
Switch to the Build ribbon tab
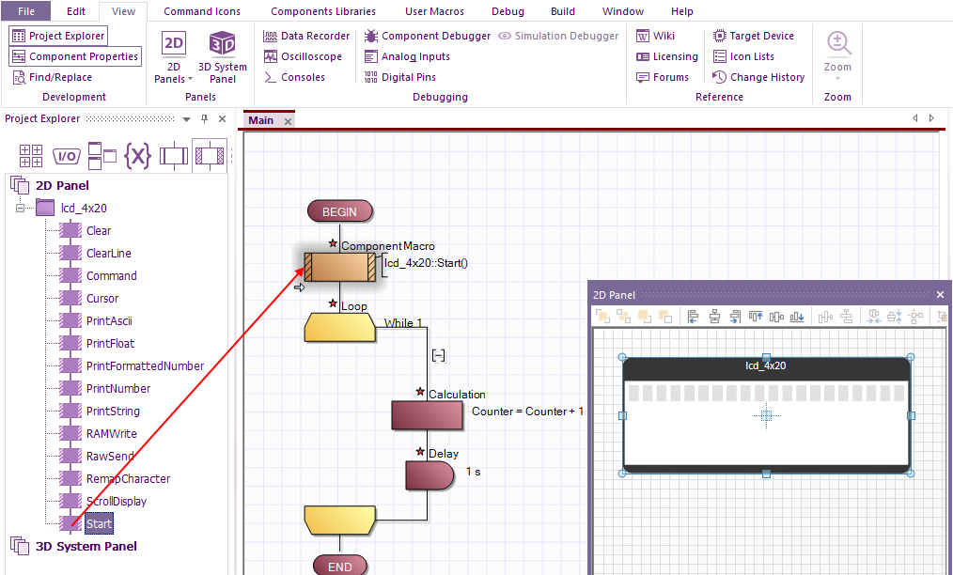563,11
